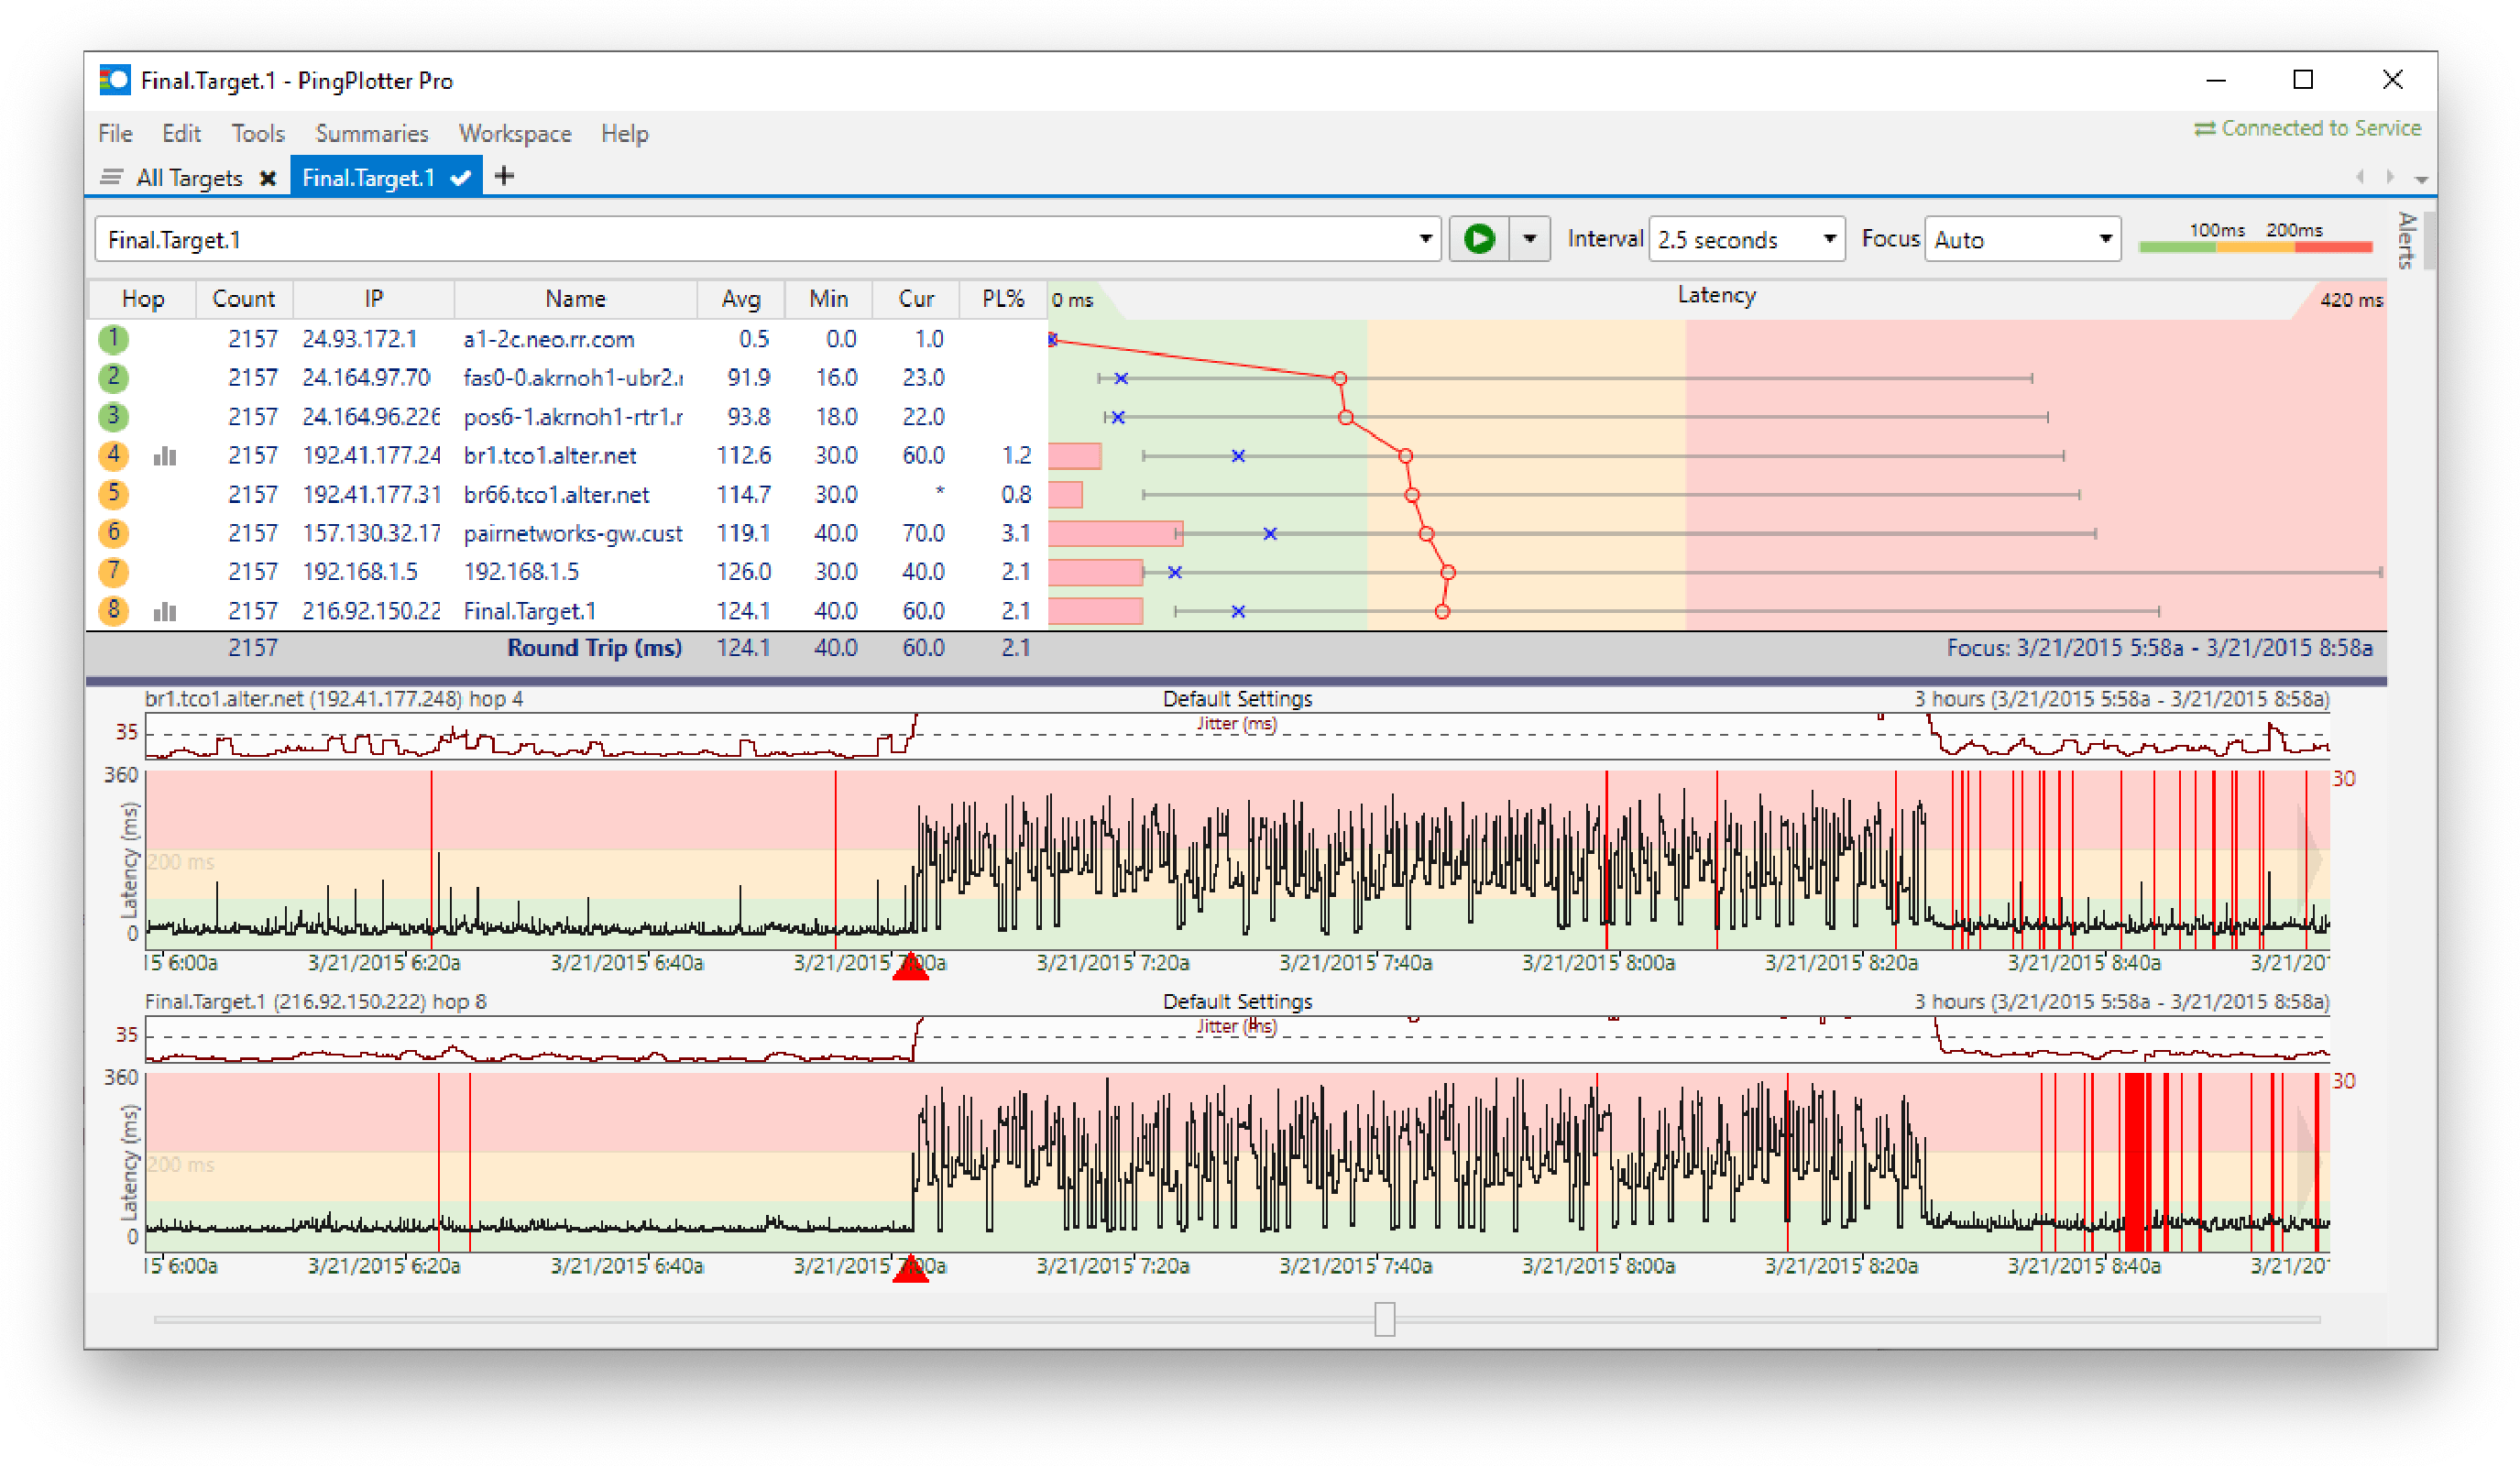The height and width of the screenshot is (1466, 2520).
Task: Click the hop 6 number circle
Action: coord(114,533)
